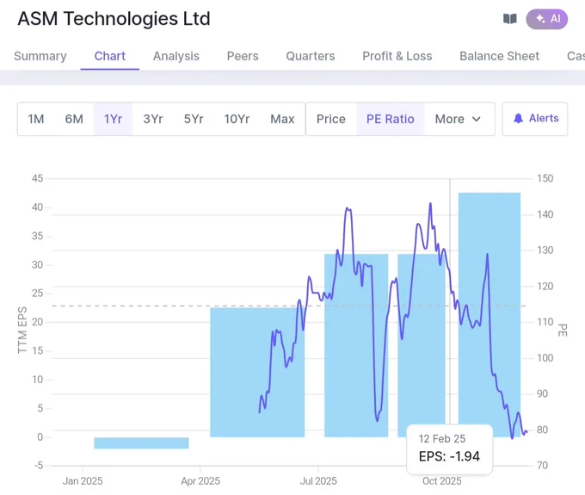Click the tallest EPS bar near Oct 2025
This screenshot has width=585, height=495.
(490, 315)
